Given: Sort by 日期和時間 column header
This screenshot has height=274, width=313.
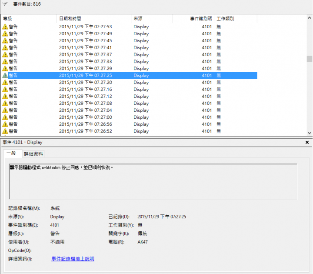Looking at the screenshot, I should 94,19.
